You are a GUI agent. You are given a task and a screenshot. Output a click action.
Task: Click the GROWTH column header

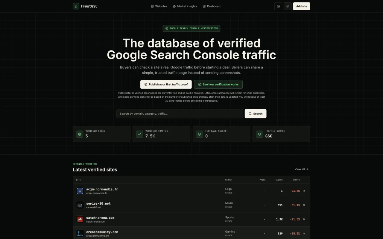tap(296, 180)
